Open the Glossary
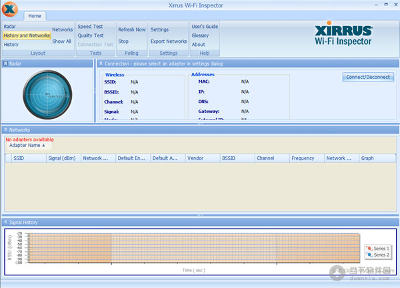This screenshot has width=400, height=288. pos(200,35)
